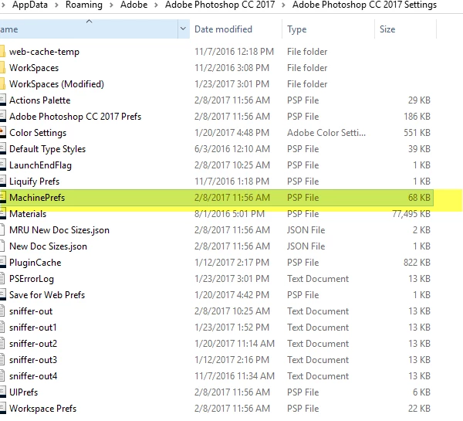Expand chevron after Adobe Photoshop CC 2017
The image size is (463, 421).
pyautogui.click(x=283, y=5)
